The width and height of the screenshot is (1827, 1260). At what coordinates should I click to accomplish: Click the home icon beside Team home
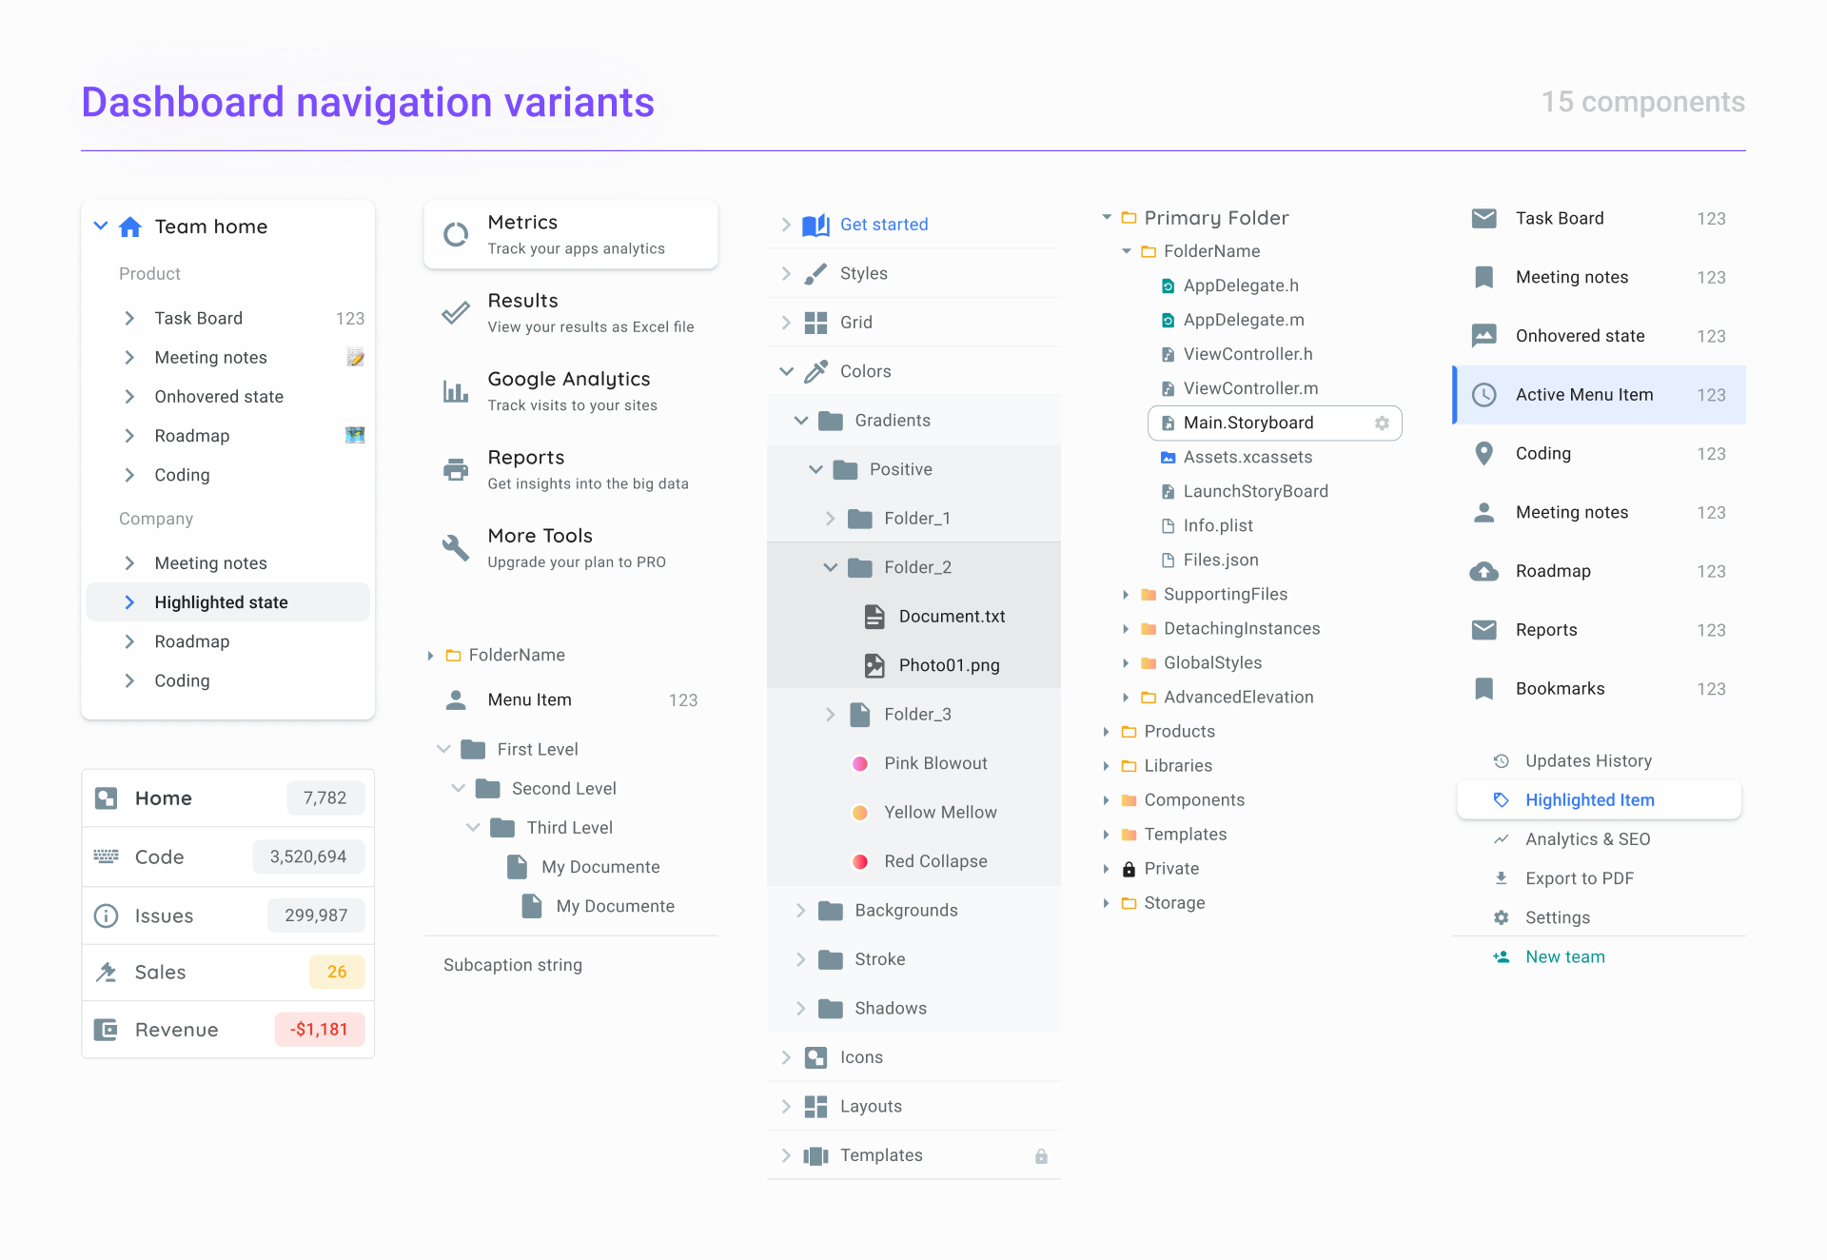click(130, 226)
